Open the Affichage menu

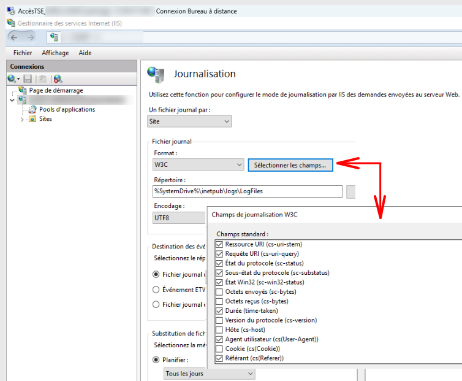click(55, 53)
